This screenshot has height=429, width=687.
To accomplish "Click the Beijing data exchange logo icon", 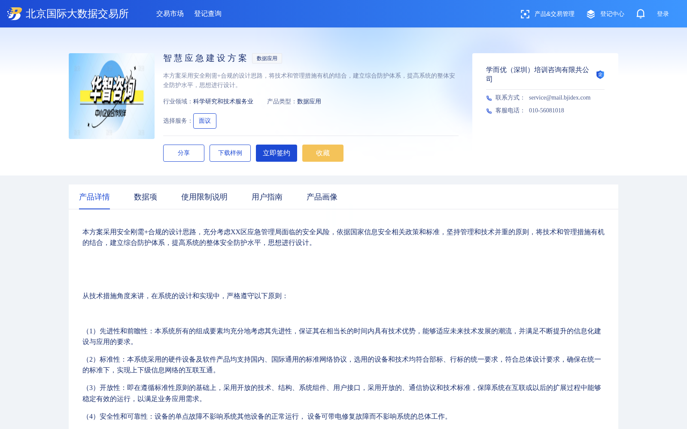I will pyautogui.click(x=15, y=14).
